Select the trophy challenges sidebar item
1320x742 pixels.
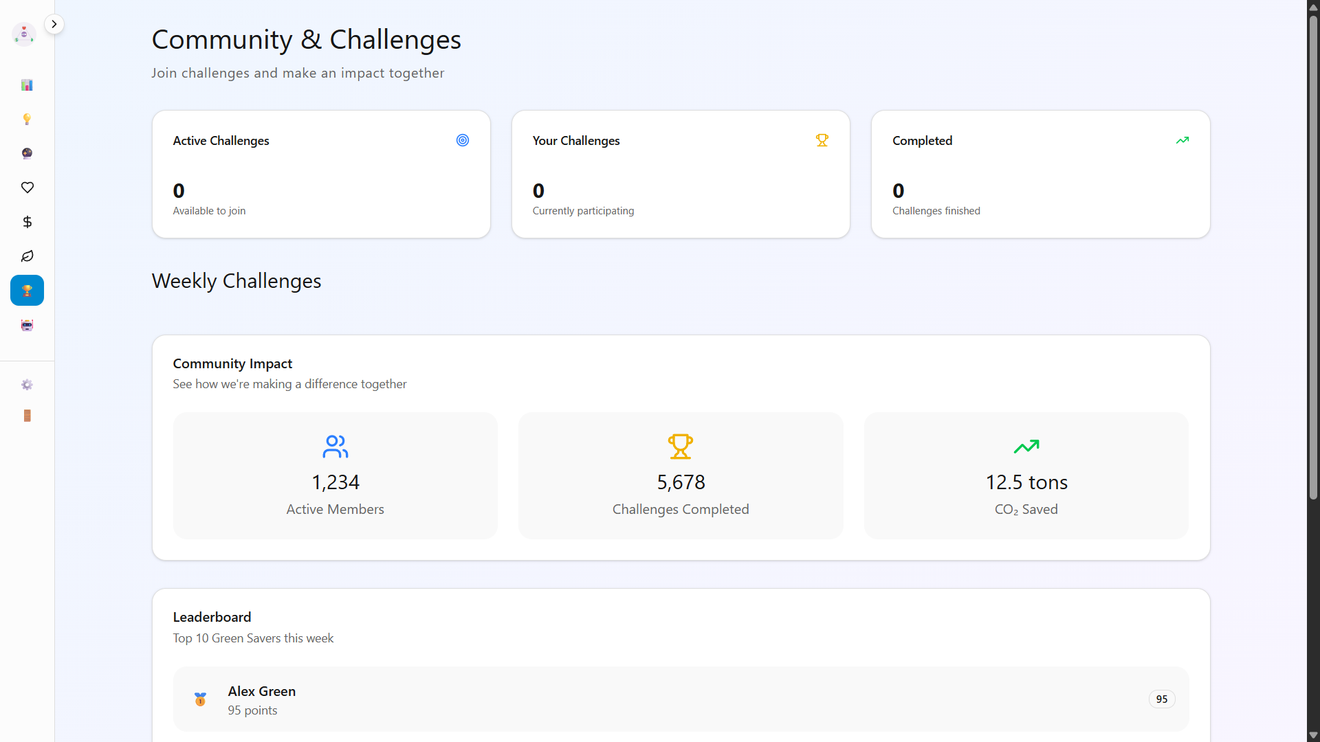(27, 291)
